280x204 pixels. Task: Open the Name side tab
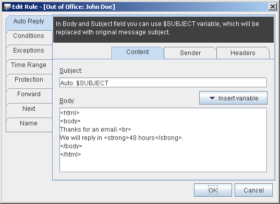(29, 125)
